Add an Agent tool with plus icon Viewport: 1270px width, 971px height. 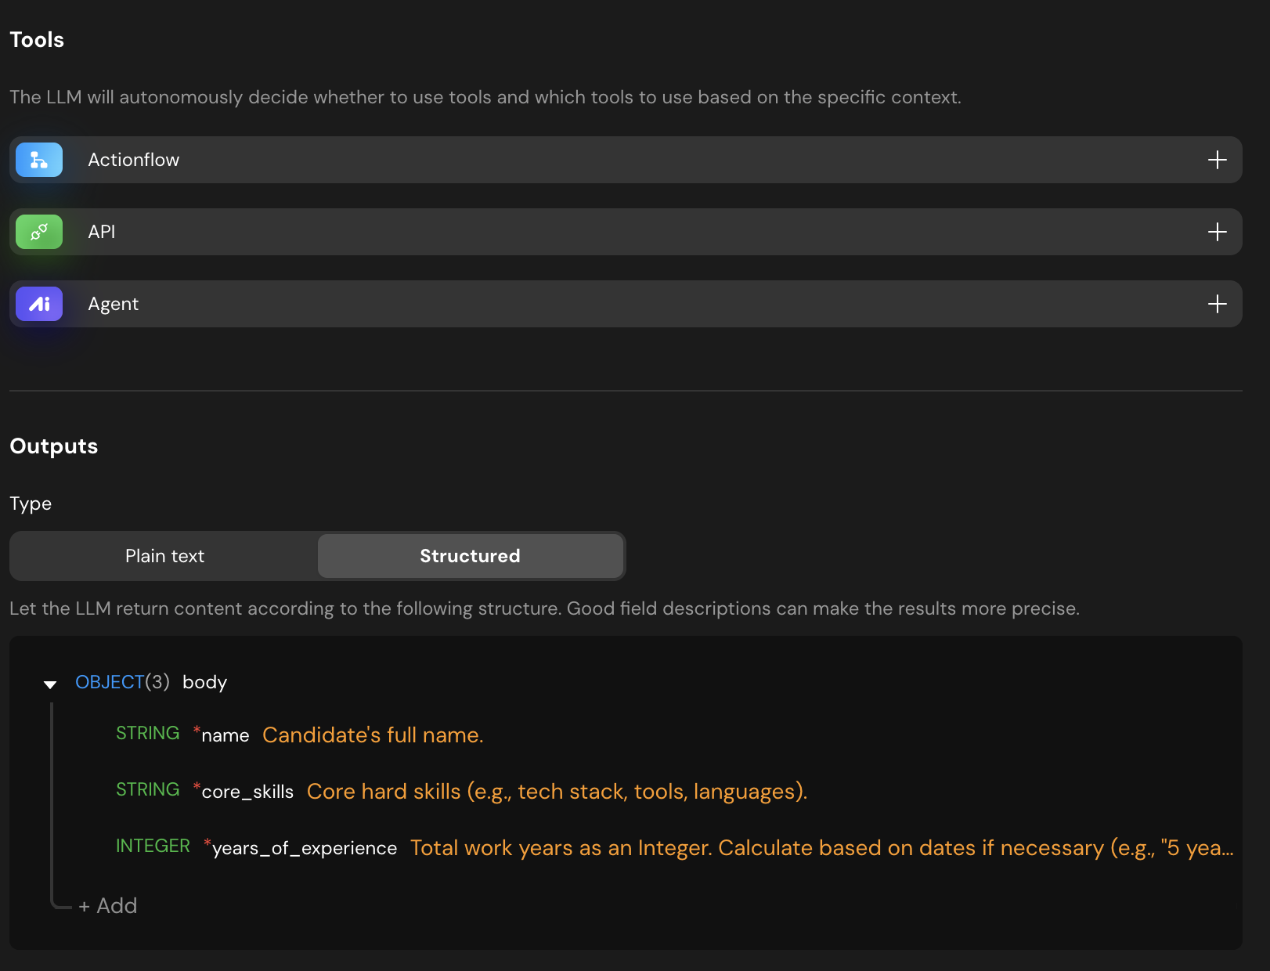[x=1217, y=304]
